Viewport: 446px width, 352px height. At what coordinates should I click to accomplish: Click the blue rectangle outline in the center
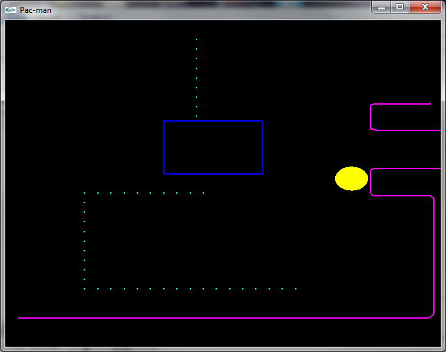coord(213,147)
